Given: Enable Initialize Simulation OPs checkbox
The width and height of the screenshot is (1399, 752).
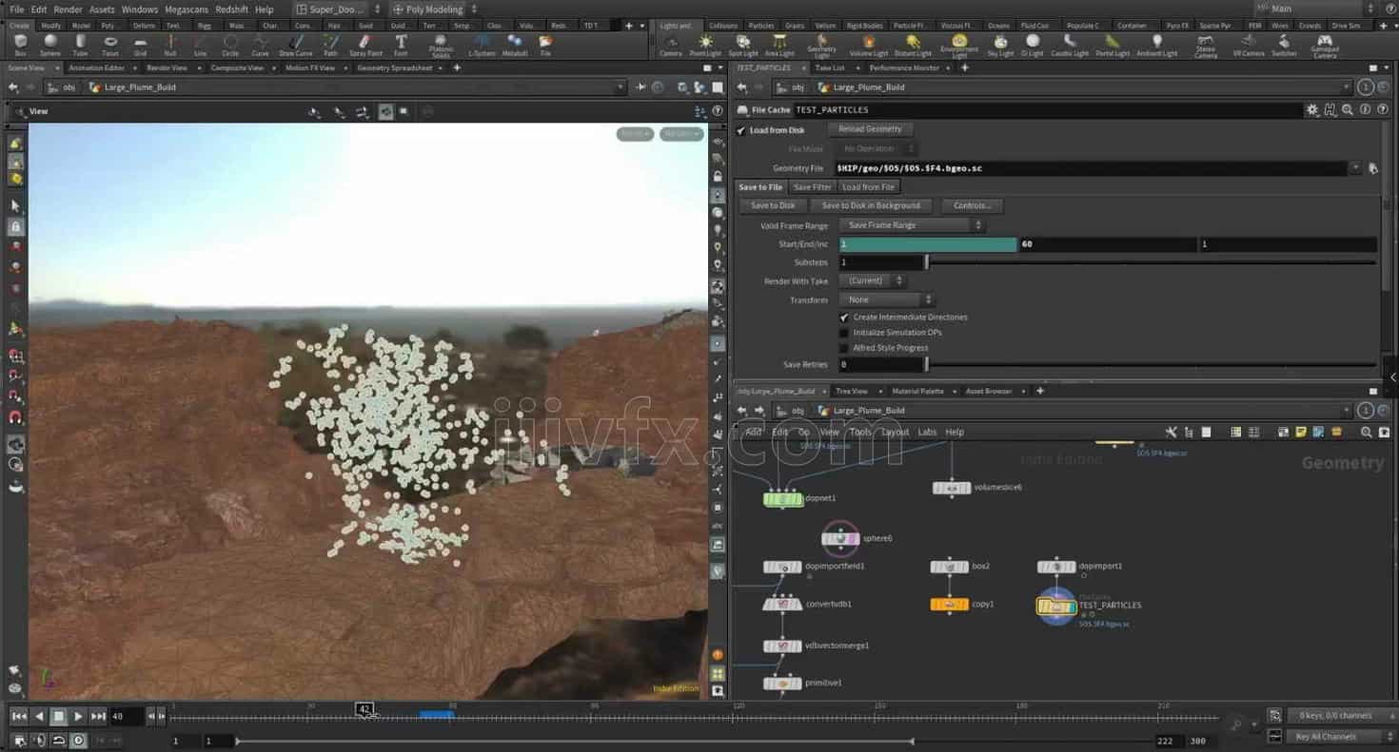Looking at the screenshot, I should pyautogui.click(x=844, y=333).
